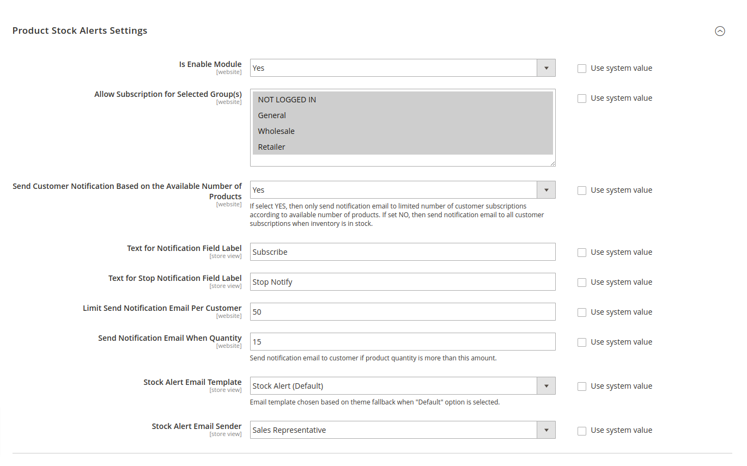747x466 pixels.
Task: Click the Limit Send Notification Email Per Customer label
Action: click(162, 308)
